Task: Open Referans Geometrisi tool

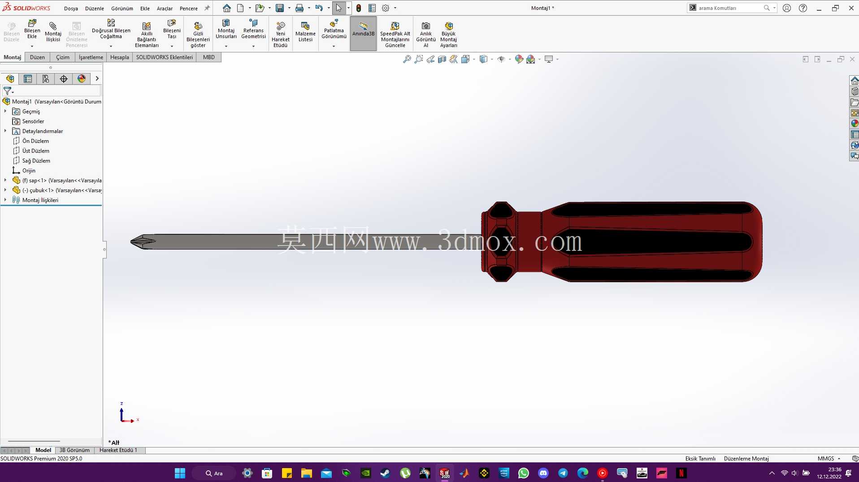Action: (x=253, y=30)
